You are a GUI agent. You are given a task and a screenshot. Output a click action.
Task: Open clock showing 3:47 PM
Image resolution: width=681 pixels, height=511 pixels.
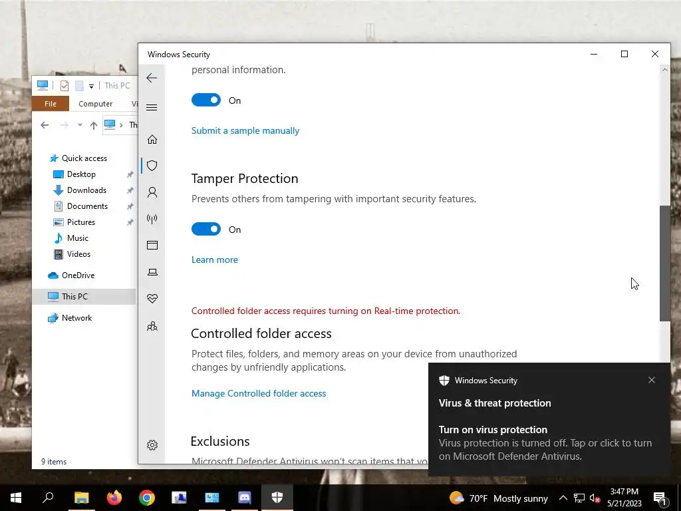coord(624,498)
